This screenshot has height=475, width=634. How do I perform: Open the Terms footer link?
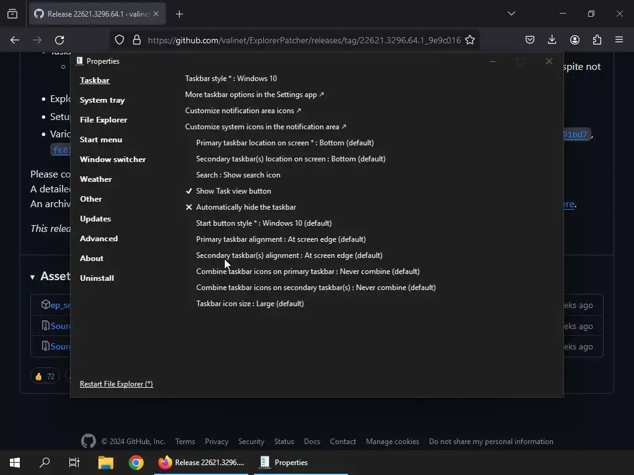(x=185, y=442)
